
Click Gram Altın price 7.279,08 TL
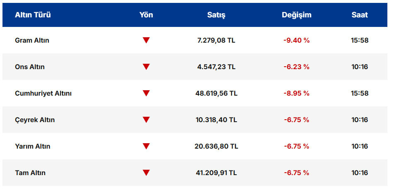tap(216, 41)
